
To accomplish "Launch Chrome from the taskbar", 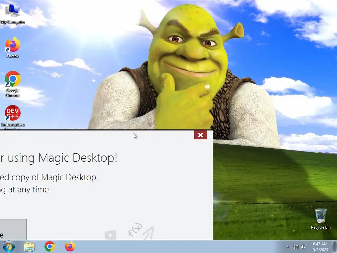I will coord(50,246).
